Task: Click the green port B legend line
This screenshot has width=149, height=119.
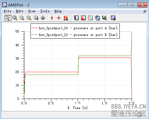Action: tap(34, 35)
